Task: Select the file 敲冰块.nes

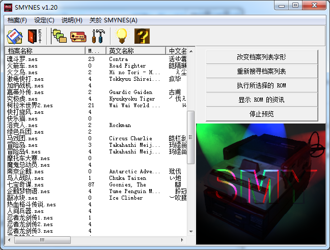Action: (x=22, y=198)
